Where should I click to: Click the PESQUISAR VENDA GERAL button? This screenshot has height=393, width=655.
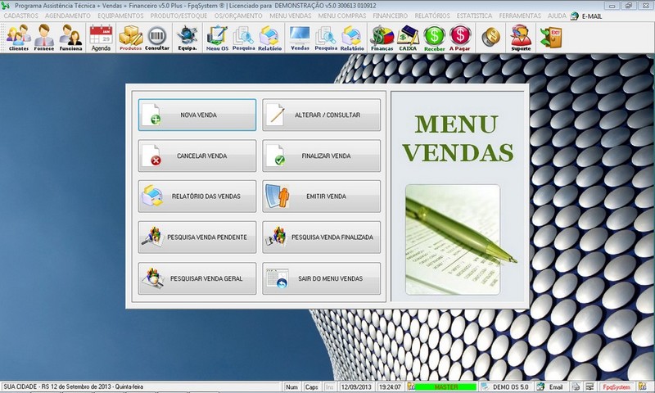pos(197,278)
